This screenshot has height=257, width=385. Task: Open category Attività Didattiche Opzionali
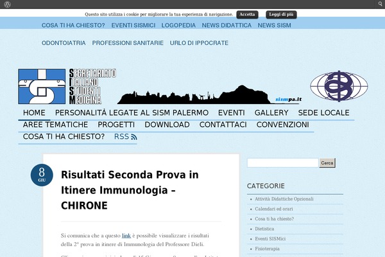point(284,199)
